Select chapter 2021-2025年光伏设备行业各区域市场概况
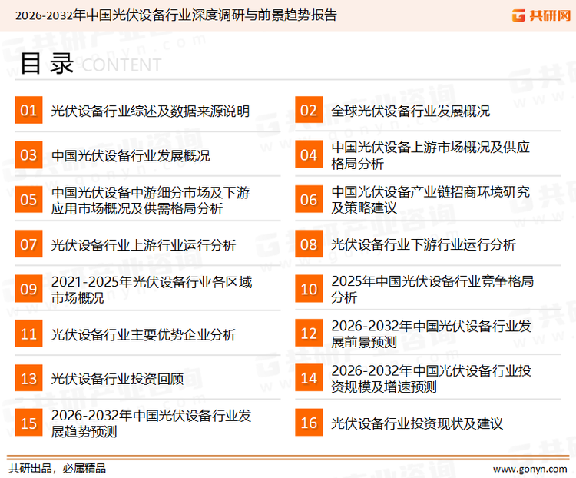The height and width of the screenshot is (478, 576). point(152,290)
